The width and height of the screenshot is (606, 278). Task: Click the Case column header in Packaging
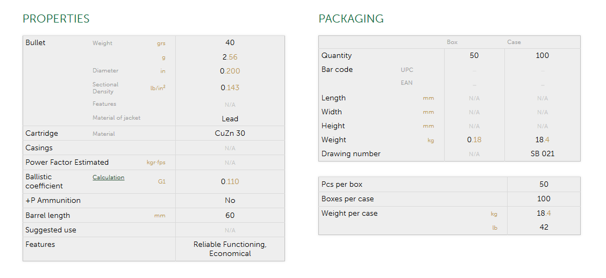514,42
